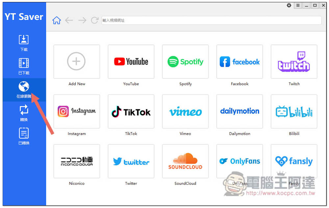The width and height of the screenshot is (329, 208).
Task: Open the YouTube site tile
Action: [x=131, y=62]
